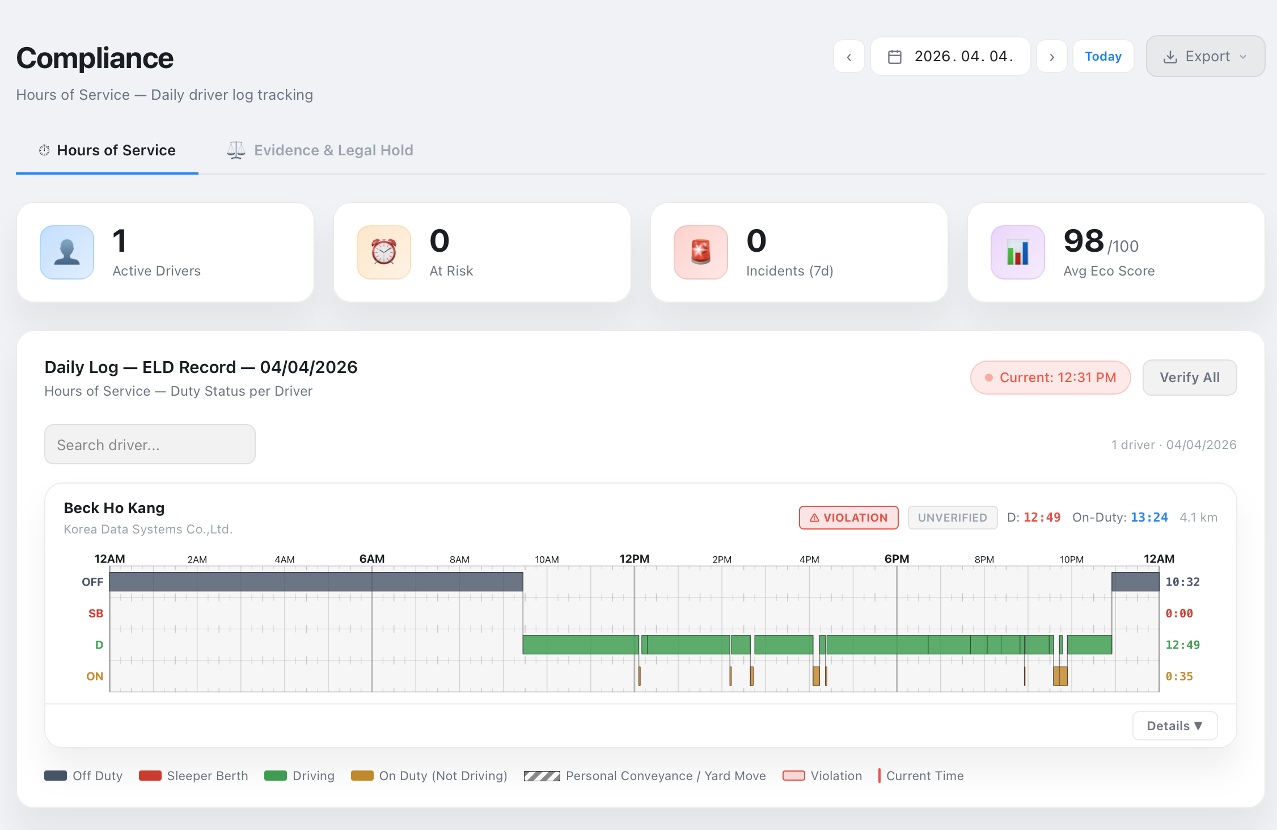Expand Details for Beck Ho Kang
Screen dimensions: 1277x830
[x=1174, y=725]
